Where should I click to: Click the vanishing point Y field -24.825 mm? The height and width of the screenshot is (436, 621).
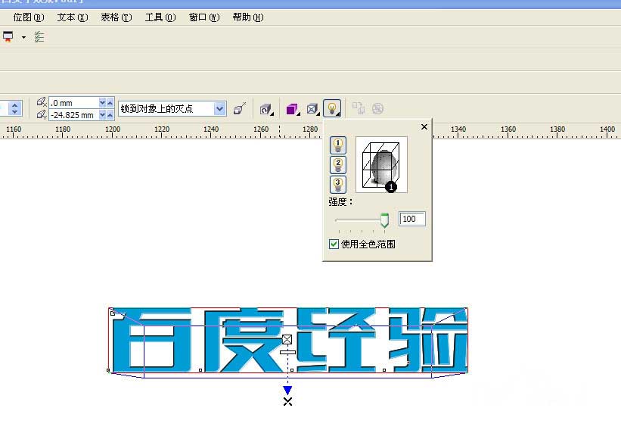click(x=74, y=115)
